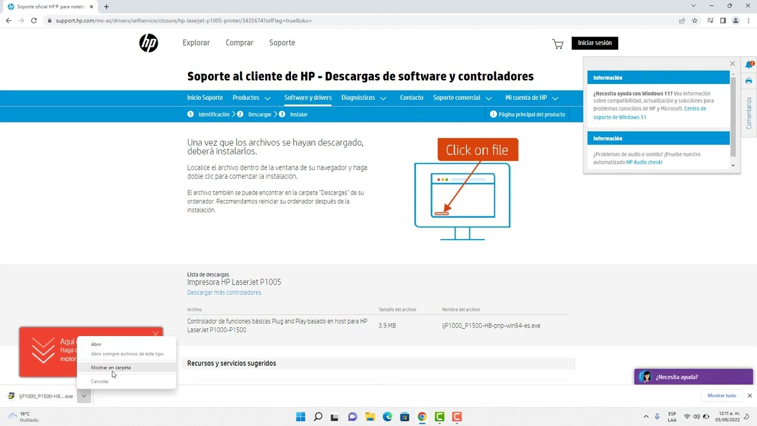Close the Información notification panel
The width and height of the screenshot is (757, 426).
click(x=732, y=63)
